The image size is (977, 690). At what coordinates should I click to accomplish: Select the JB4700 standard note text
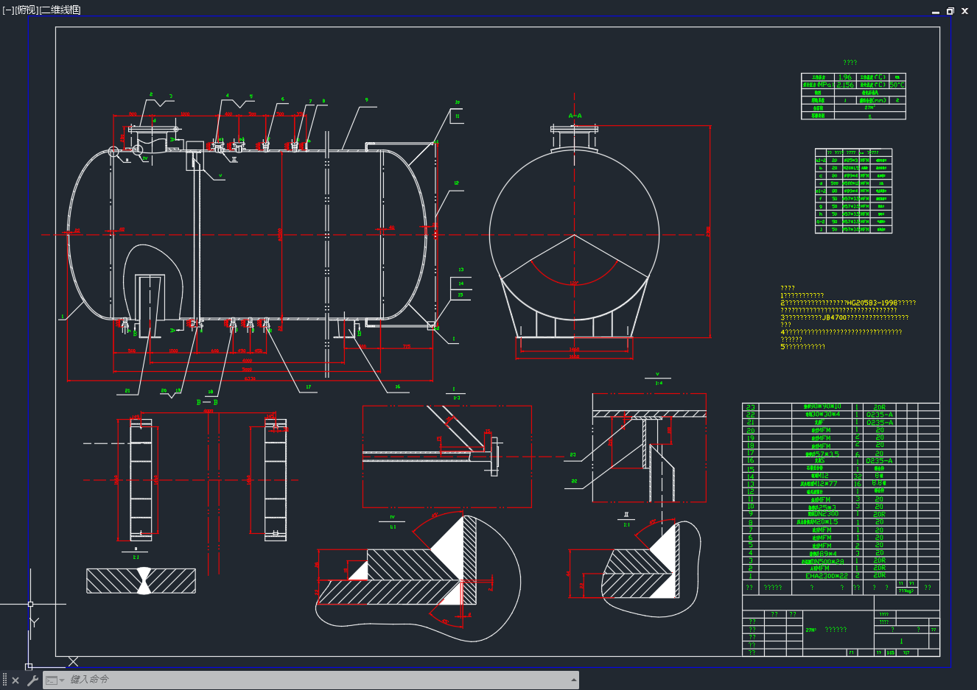835,317
